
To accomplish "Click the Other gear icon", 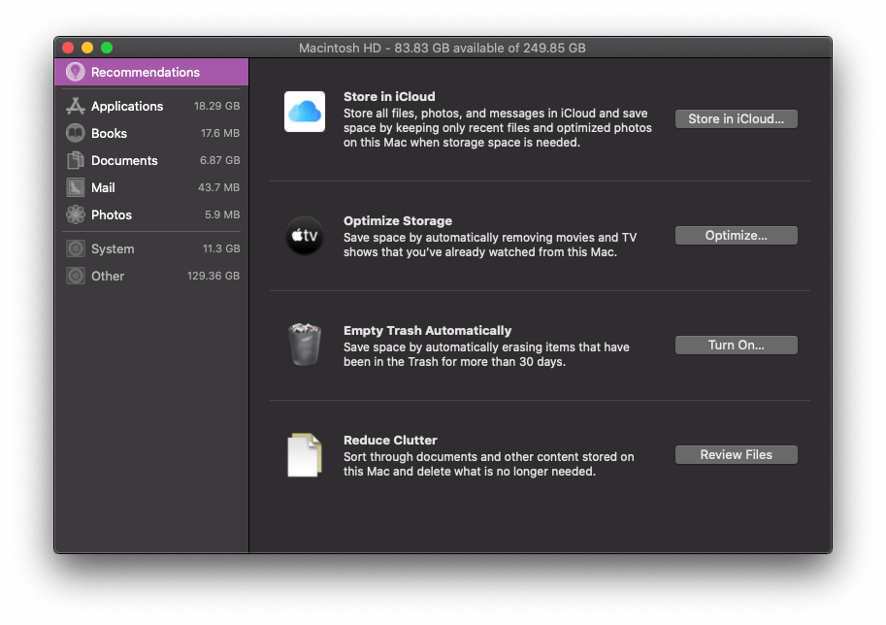I will [75, 276].
